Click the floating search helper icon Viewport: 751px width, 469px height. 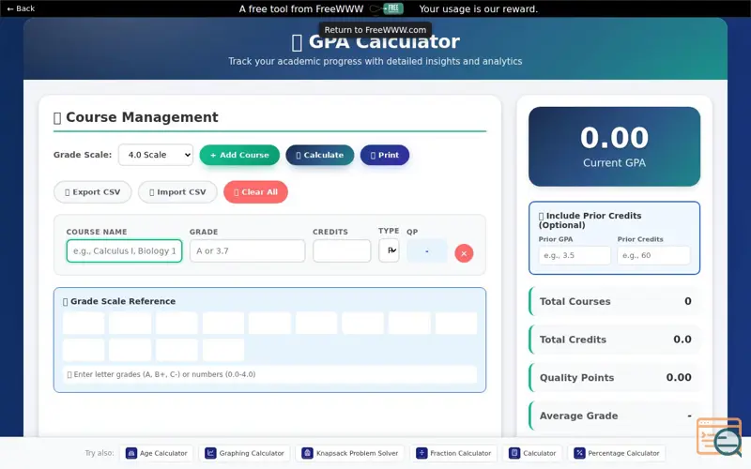click(x=719, y=437)
